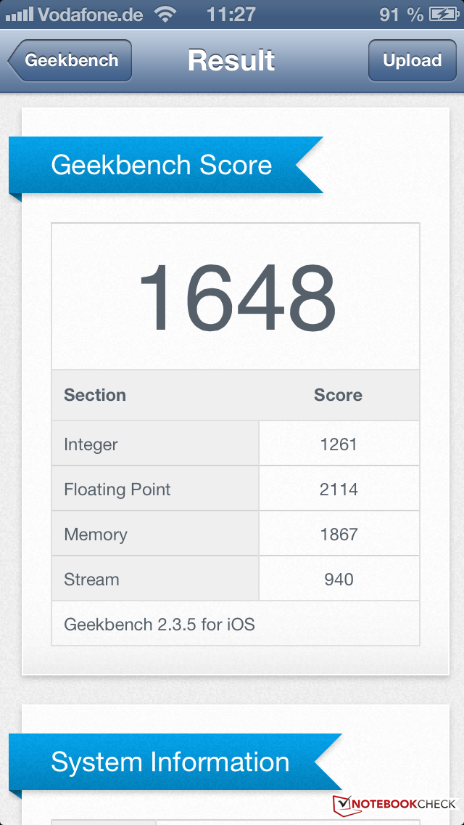This screenshot has width=464, height=825.
Task: Tap the 91 % battery percentage
Action: 401,14
